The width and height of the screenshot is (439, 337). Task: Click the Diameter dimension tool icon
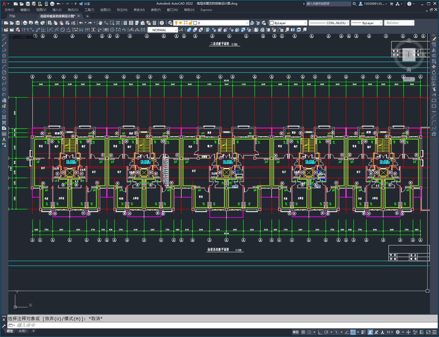click(63, 30)
